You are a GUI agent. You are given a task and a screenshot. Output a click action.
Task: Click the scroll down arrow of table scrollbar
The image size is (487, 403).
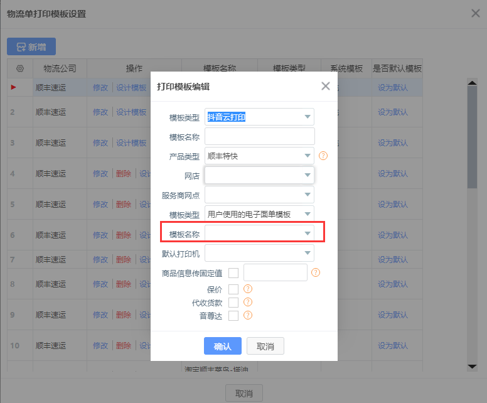[x=472, y=367]
